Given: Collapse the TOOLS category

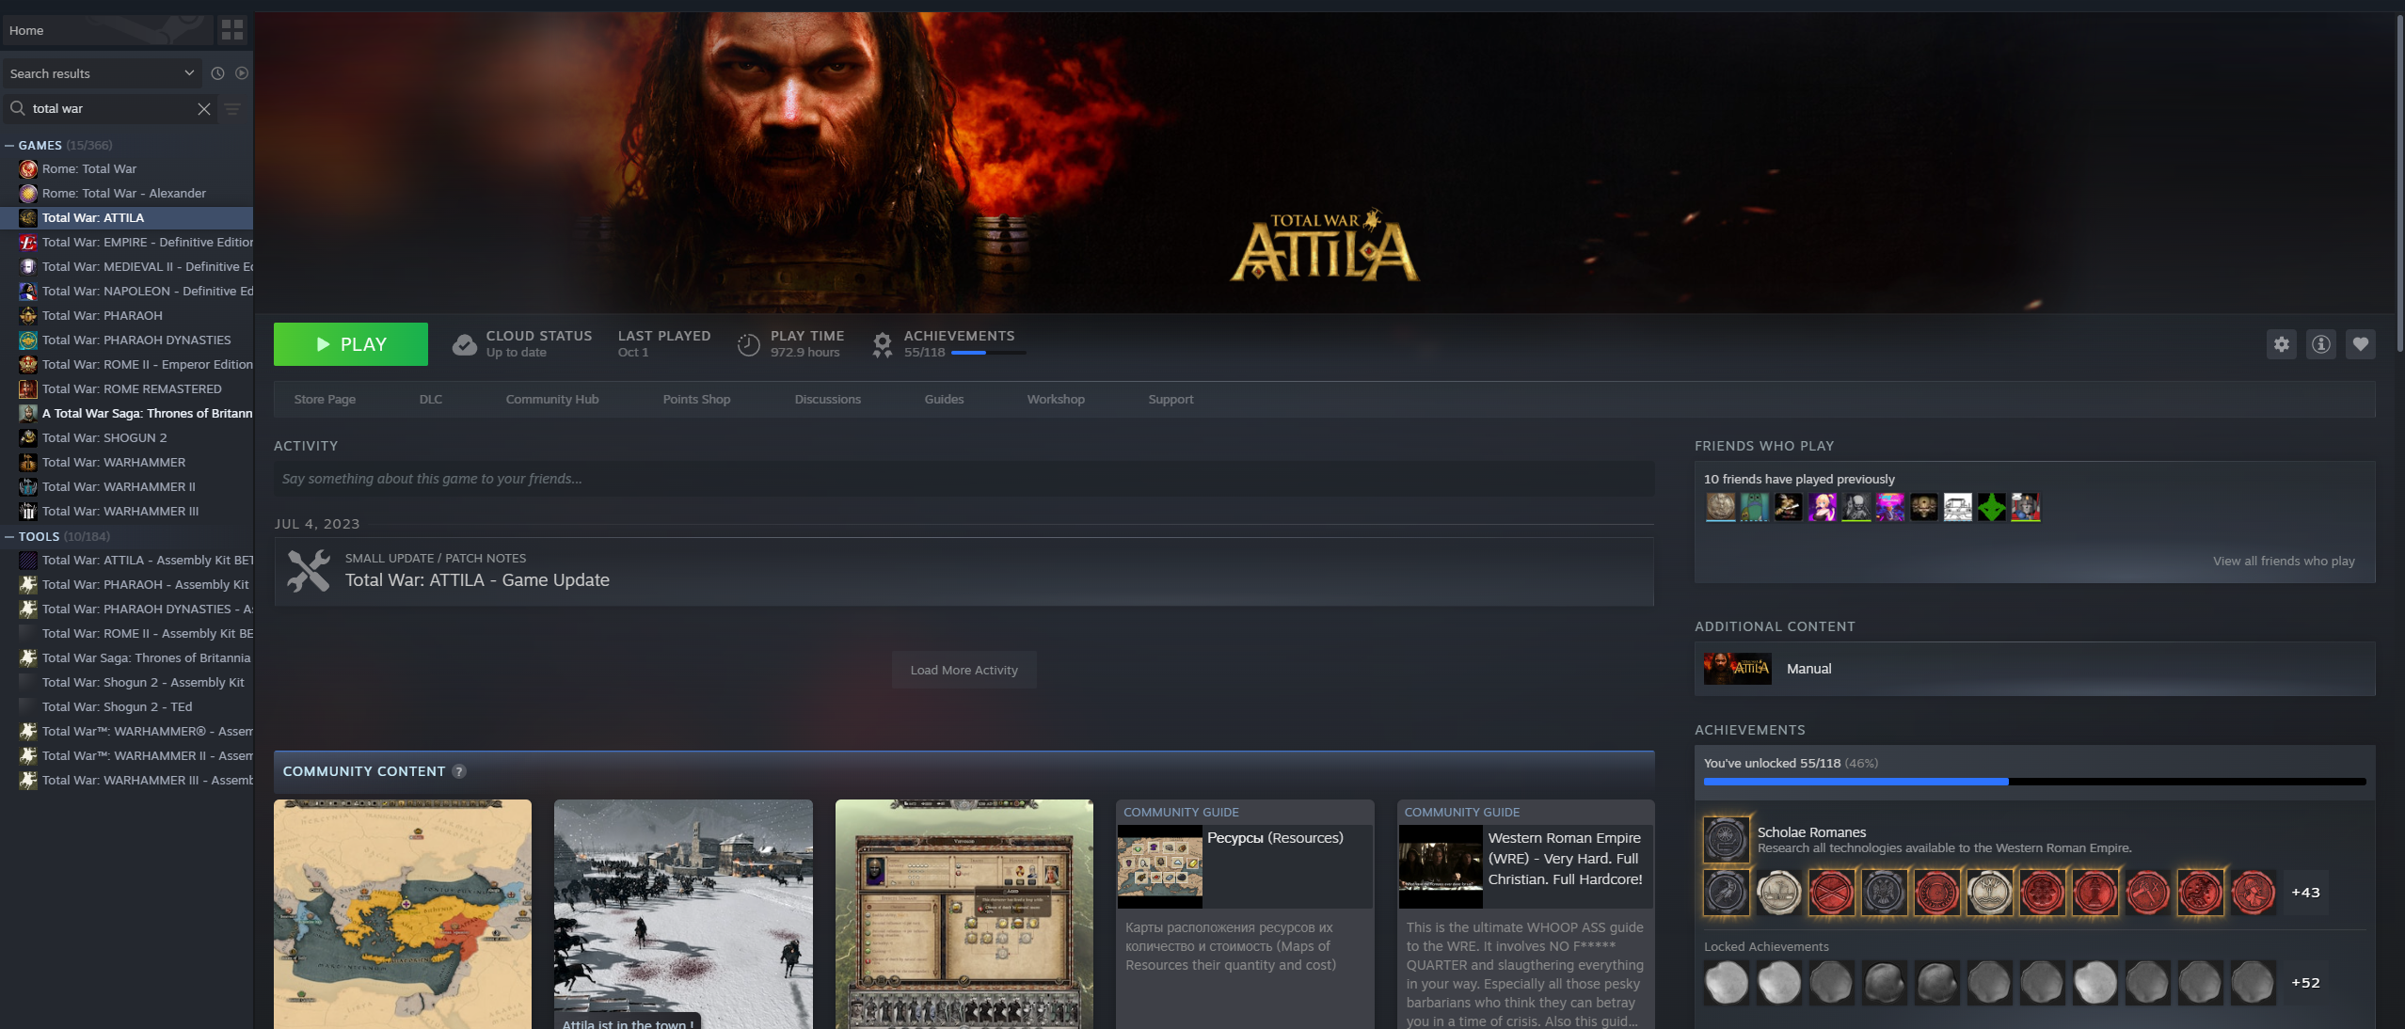Looking at the screenshot, I should [9, 537].
